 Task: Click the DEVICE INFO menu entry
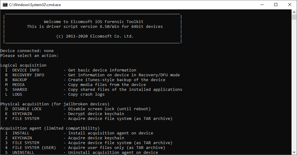point(26,70)
